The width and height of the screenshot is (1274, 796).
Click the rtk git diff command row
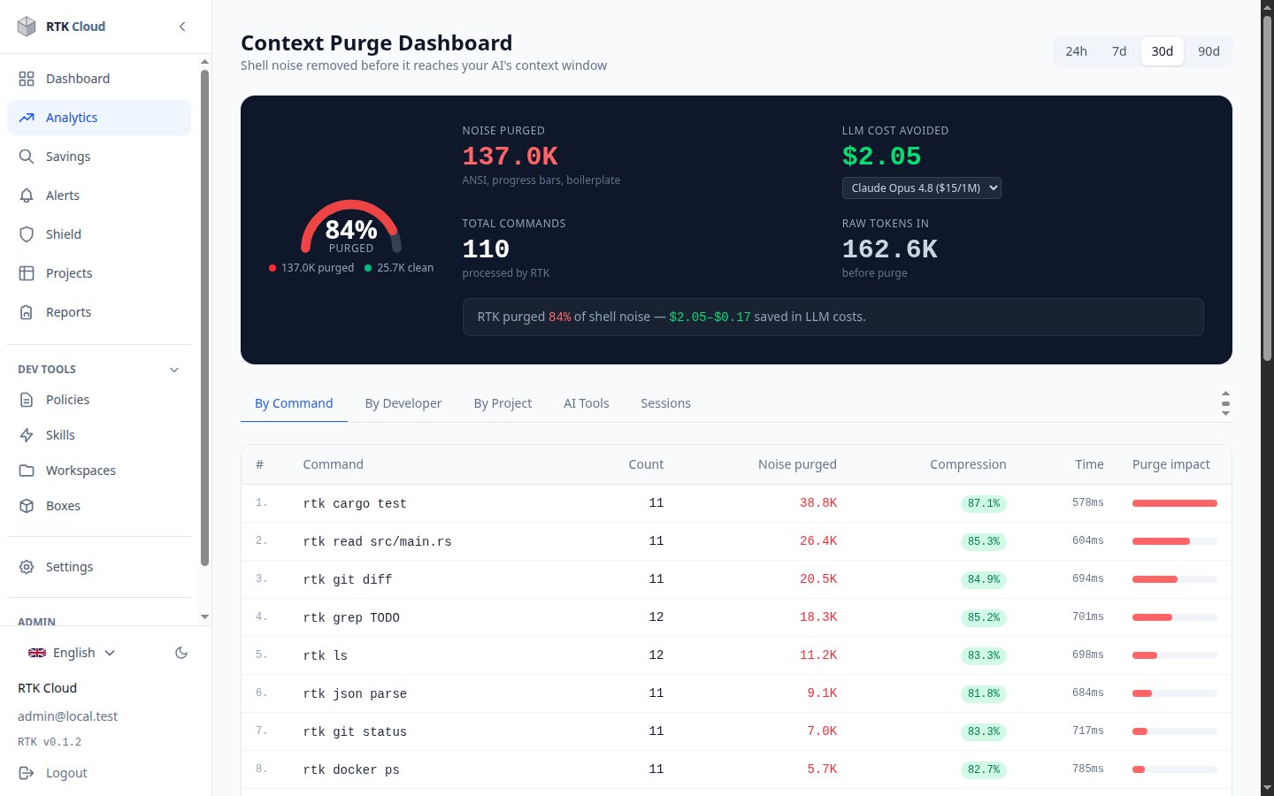[736, 579]
